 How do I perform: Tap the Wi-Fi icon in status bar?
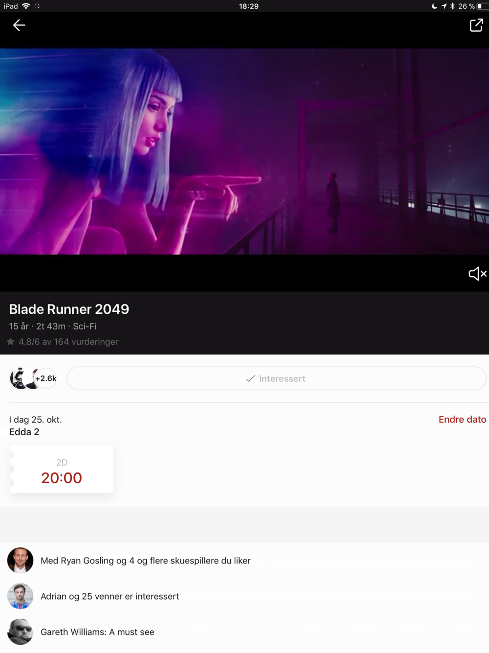pos(26,6)
